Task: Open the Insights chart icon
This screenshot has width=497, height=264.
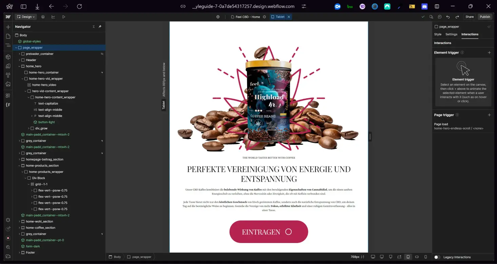Action: click(x=53, y=17)
